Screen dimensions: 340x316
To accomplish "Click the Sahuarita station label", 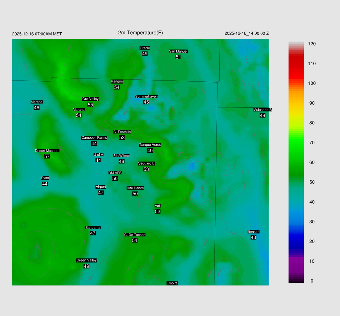I will pos(93,228).
